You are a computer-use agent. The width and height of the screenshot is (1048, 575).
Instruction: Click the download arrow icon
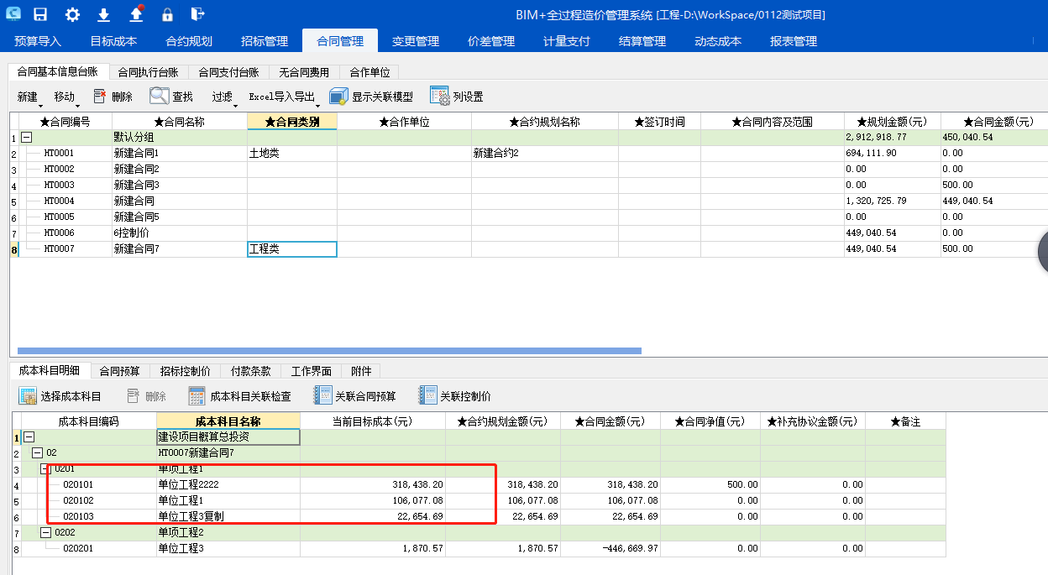104,14
